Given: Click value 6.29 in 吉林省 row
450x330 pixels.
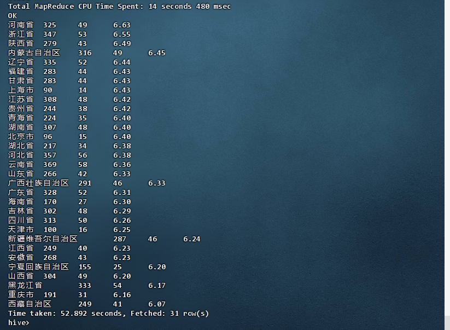Looking at the screenshot, I should click(122, 211).
